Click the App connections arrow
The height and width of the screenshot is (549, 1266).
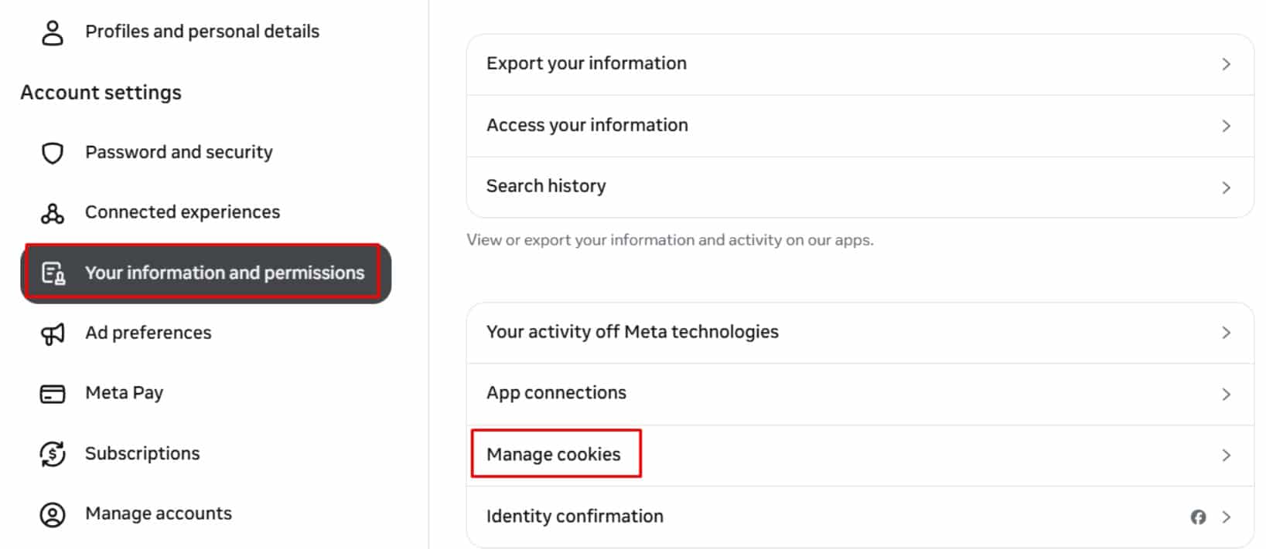1226,395
